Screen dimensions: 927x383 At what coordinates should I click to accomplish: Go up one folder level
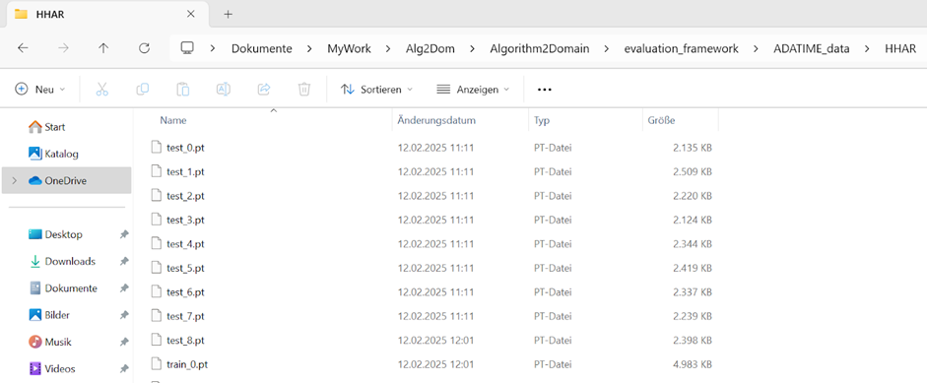click(x=103, y=48)
